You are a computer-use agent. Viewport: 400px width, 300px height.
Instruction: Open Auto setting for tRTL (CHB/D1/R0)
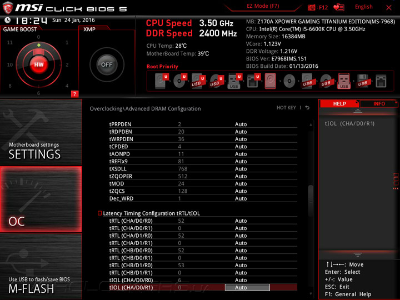pos(241,266)
